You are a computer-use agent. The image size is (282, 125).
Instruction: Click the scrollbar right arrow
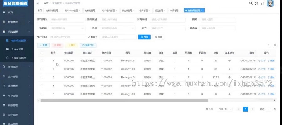tap(275, 100)
